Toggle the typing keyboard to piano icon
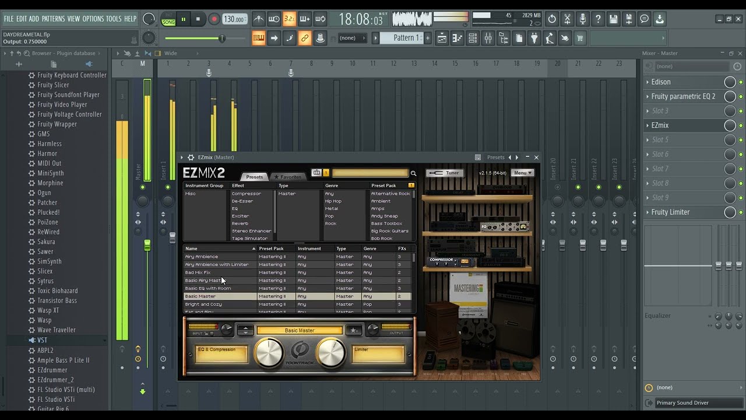 point(259,38)
